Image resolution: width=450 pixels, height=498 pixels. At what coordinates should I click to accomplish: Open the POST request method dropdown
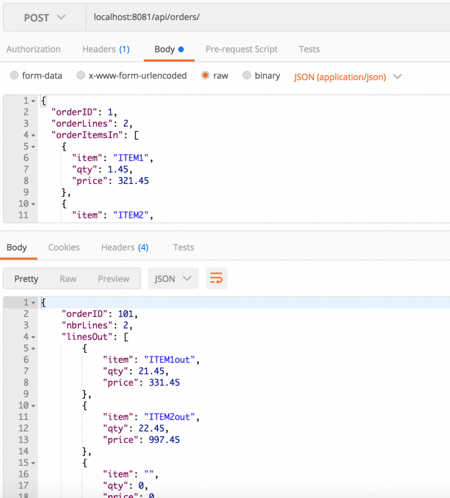pos(44,16)
